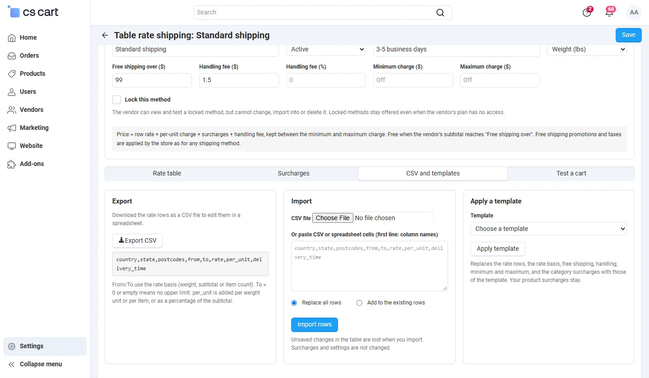Click the Minimum charge field
This screenshot has height=378, width=649.
(x=413, y=80)
